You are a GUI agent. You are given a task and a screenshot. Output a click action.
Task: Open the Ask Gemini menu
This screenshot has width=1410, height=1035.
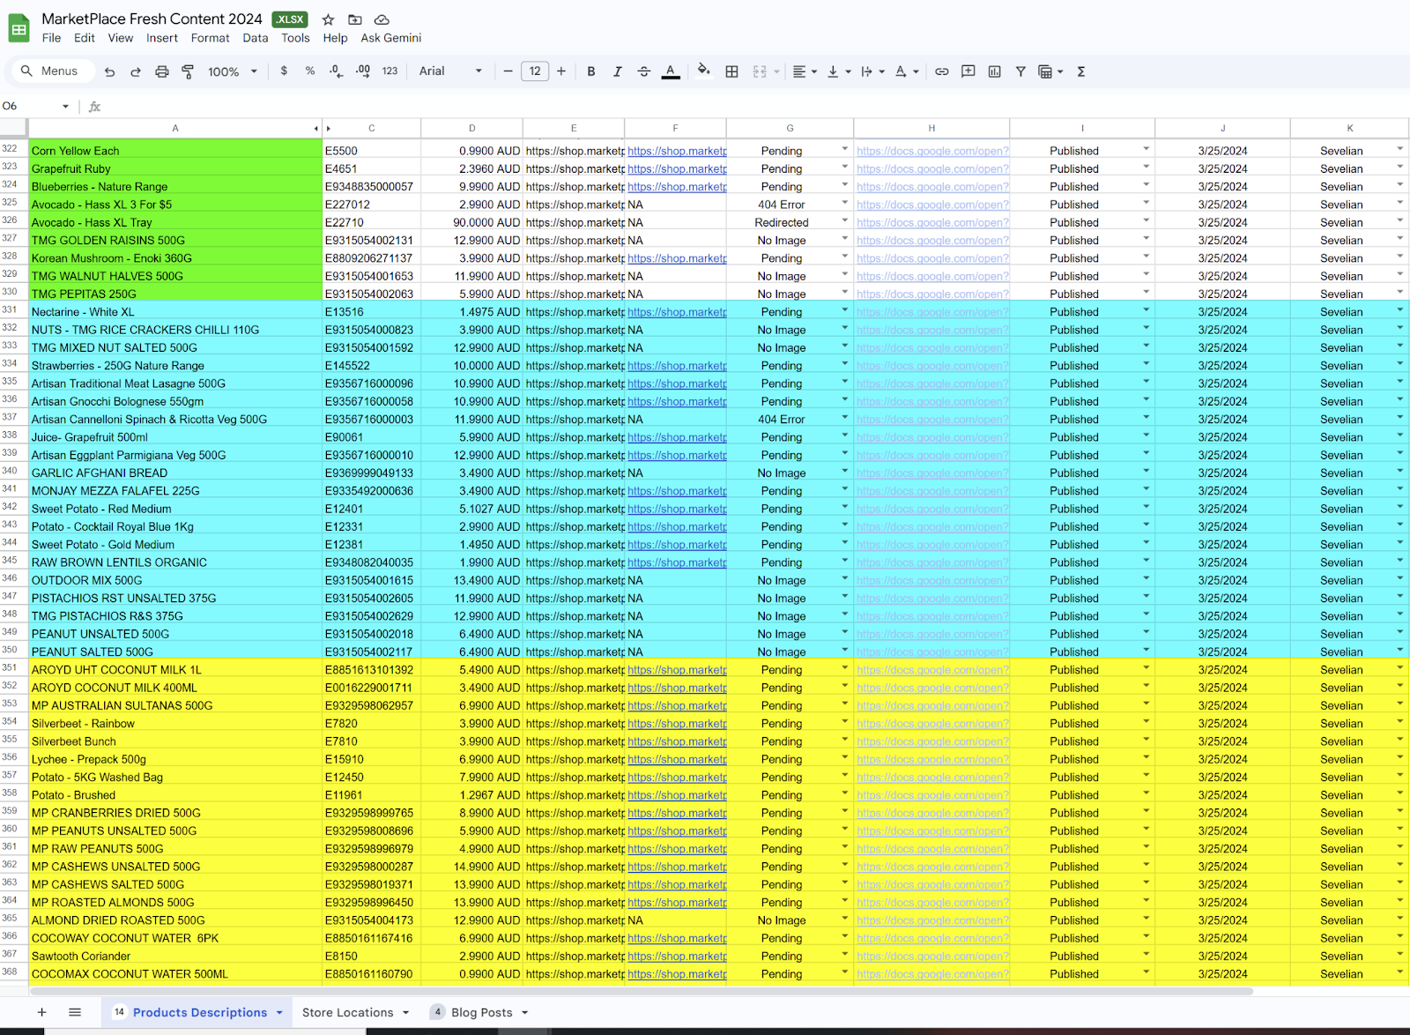(x=391, y=38)
